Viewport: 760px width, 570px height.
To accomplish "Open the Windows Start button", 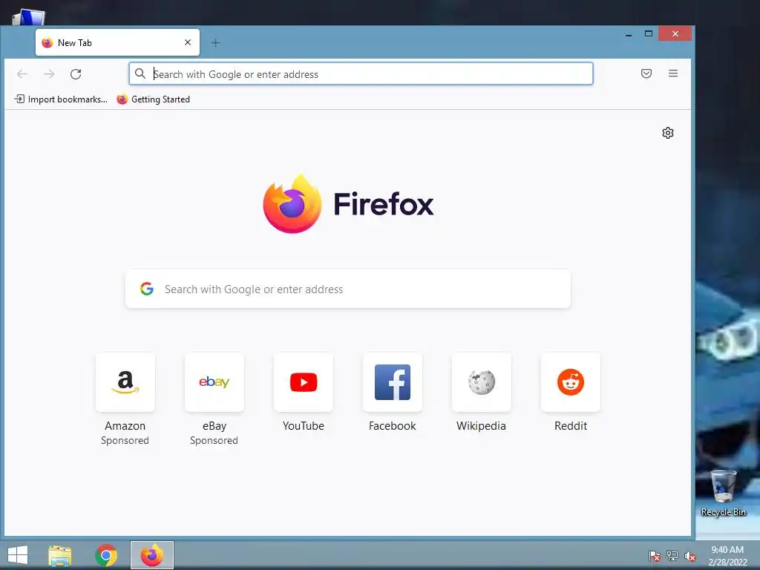I will coord(18,555).
